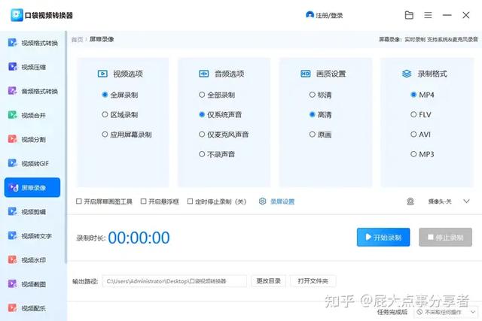The width and height of the screenshot is (482, 321).
Task: Select 原画 quality setting
Action: point(312,134)
